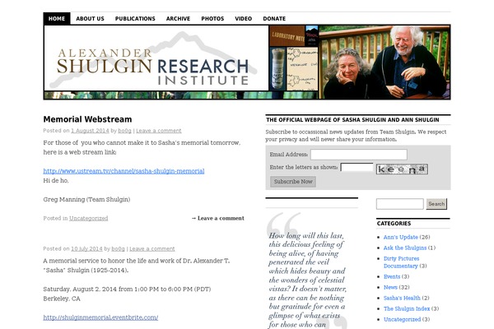The height and width of the screenshot is (329, 494).
Task: Open the HOME menu item
Action: point(57,19)
